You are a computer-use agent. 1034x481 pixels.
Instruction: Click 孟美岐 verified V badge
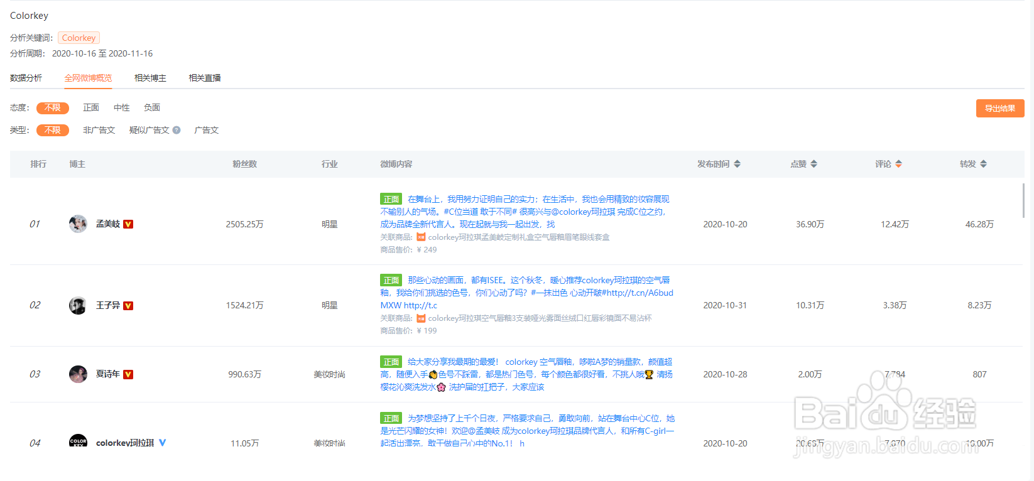(128, 224)
